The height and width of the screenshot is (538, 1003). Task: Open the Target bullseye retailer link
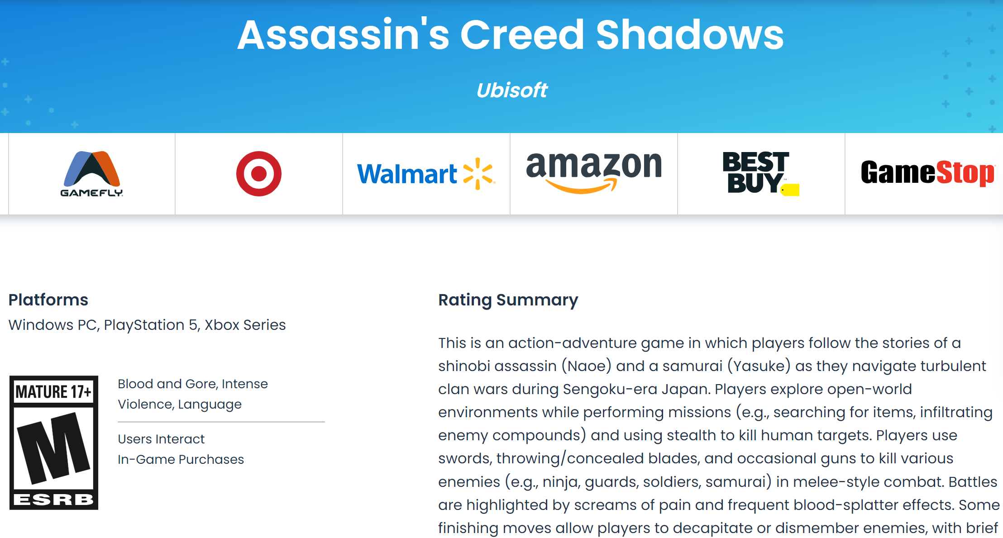tap(259, 174)
